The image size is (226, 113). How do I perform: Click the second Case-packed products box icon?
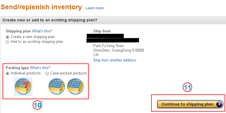tap(75, 86)
